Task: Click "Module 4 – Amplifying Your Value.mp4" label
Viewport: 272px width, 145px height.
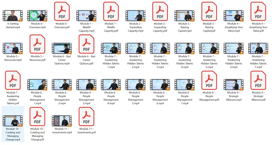Action: (x=234, y=27)
